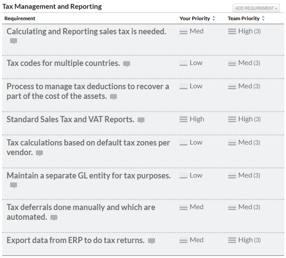
Task: Set Your Priority Low for separate GL entity row
Action: [191, 175]
